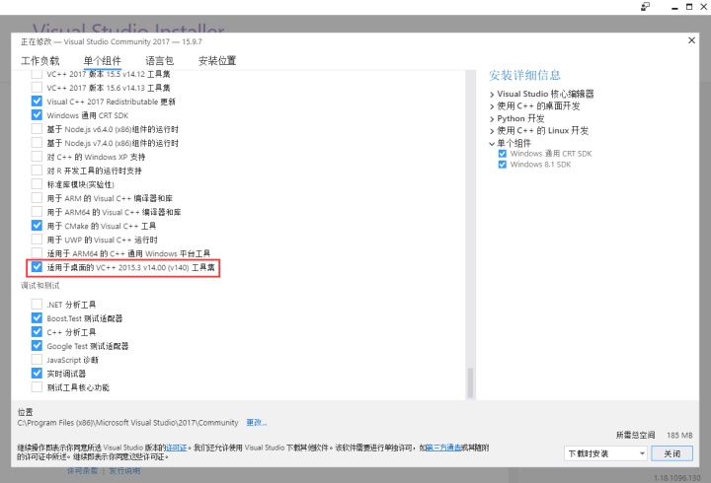Uncheck Windows 8.1 SDK in details panel
Screen dimensions: 711x483
[x=502, y=165]
